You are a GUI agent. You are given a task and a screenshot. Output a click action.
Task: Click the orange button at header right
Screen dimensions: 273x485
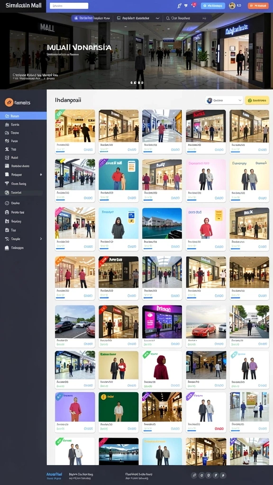click(x=258, y=6)
